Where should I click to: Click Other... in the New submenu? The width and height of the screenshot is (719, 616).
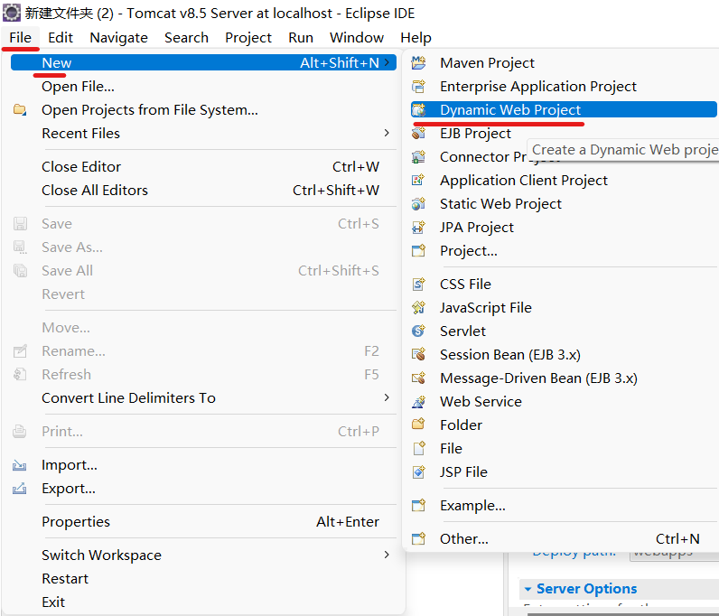tap(463, 539)
